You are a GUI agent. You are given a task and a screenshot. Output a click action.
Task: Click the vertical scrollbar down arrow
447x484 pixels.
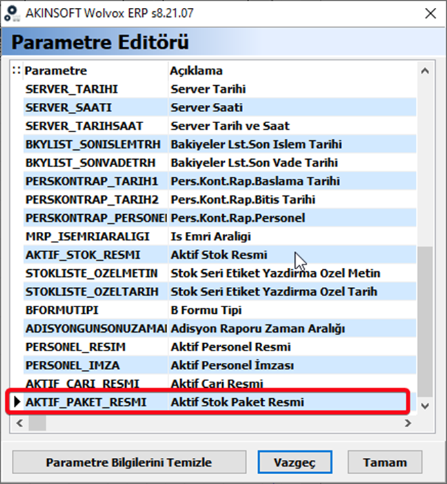[x=425, y=405]
